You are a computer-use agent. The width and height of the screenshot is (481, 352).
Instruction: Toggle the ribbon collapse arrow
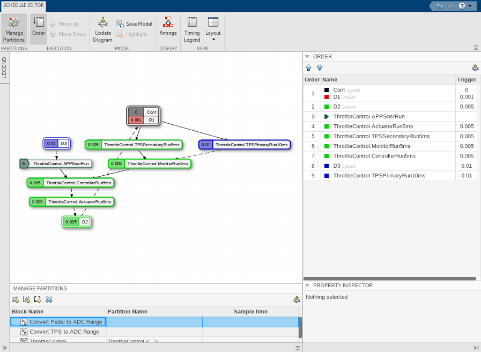[x=476, y=48]
